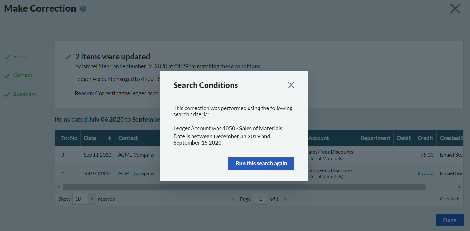The width and height of the screenshot is (470, 231).
Task: Go to the Select step
Action: [21, 57]
